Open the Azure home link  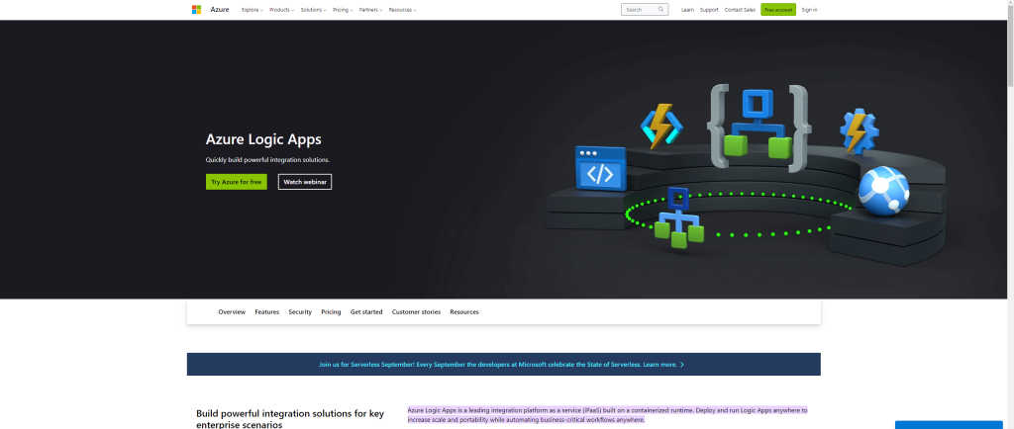point(220,10)
